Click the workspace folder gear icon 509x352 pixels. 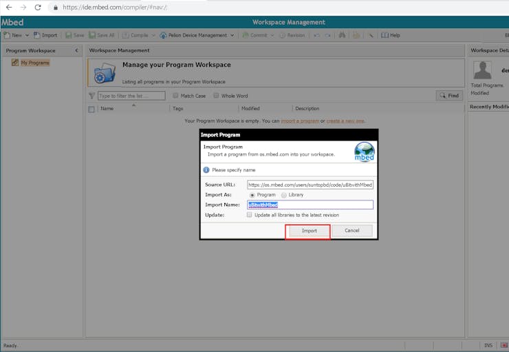105,73
